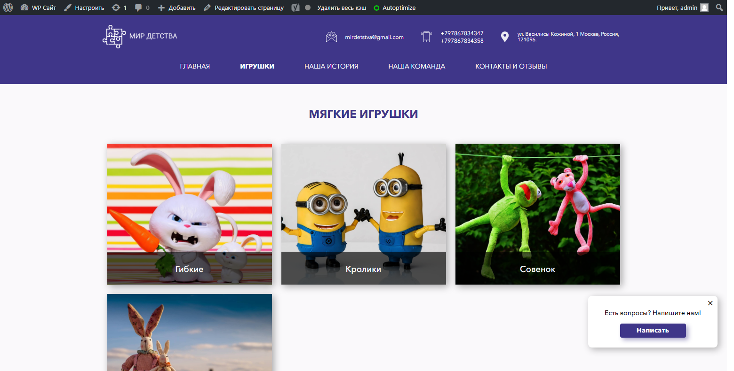Click the admin avatar image
This screenshot has width=734, height=371.
point(704,8)
